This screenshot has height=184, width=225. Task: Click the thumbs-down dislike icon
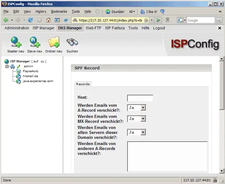[162, 11]
